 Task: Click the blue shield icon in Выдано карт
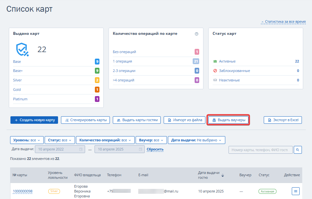[22, 50]
